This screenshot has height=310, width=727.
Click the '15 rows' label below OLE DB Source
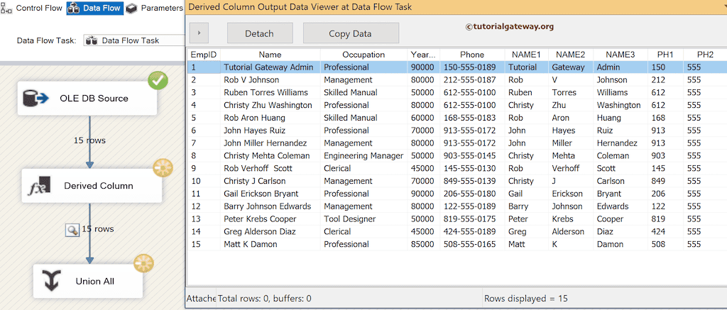point(89,140)
